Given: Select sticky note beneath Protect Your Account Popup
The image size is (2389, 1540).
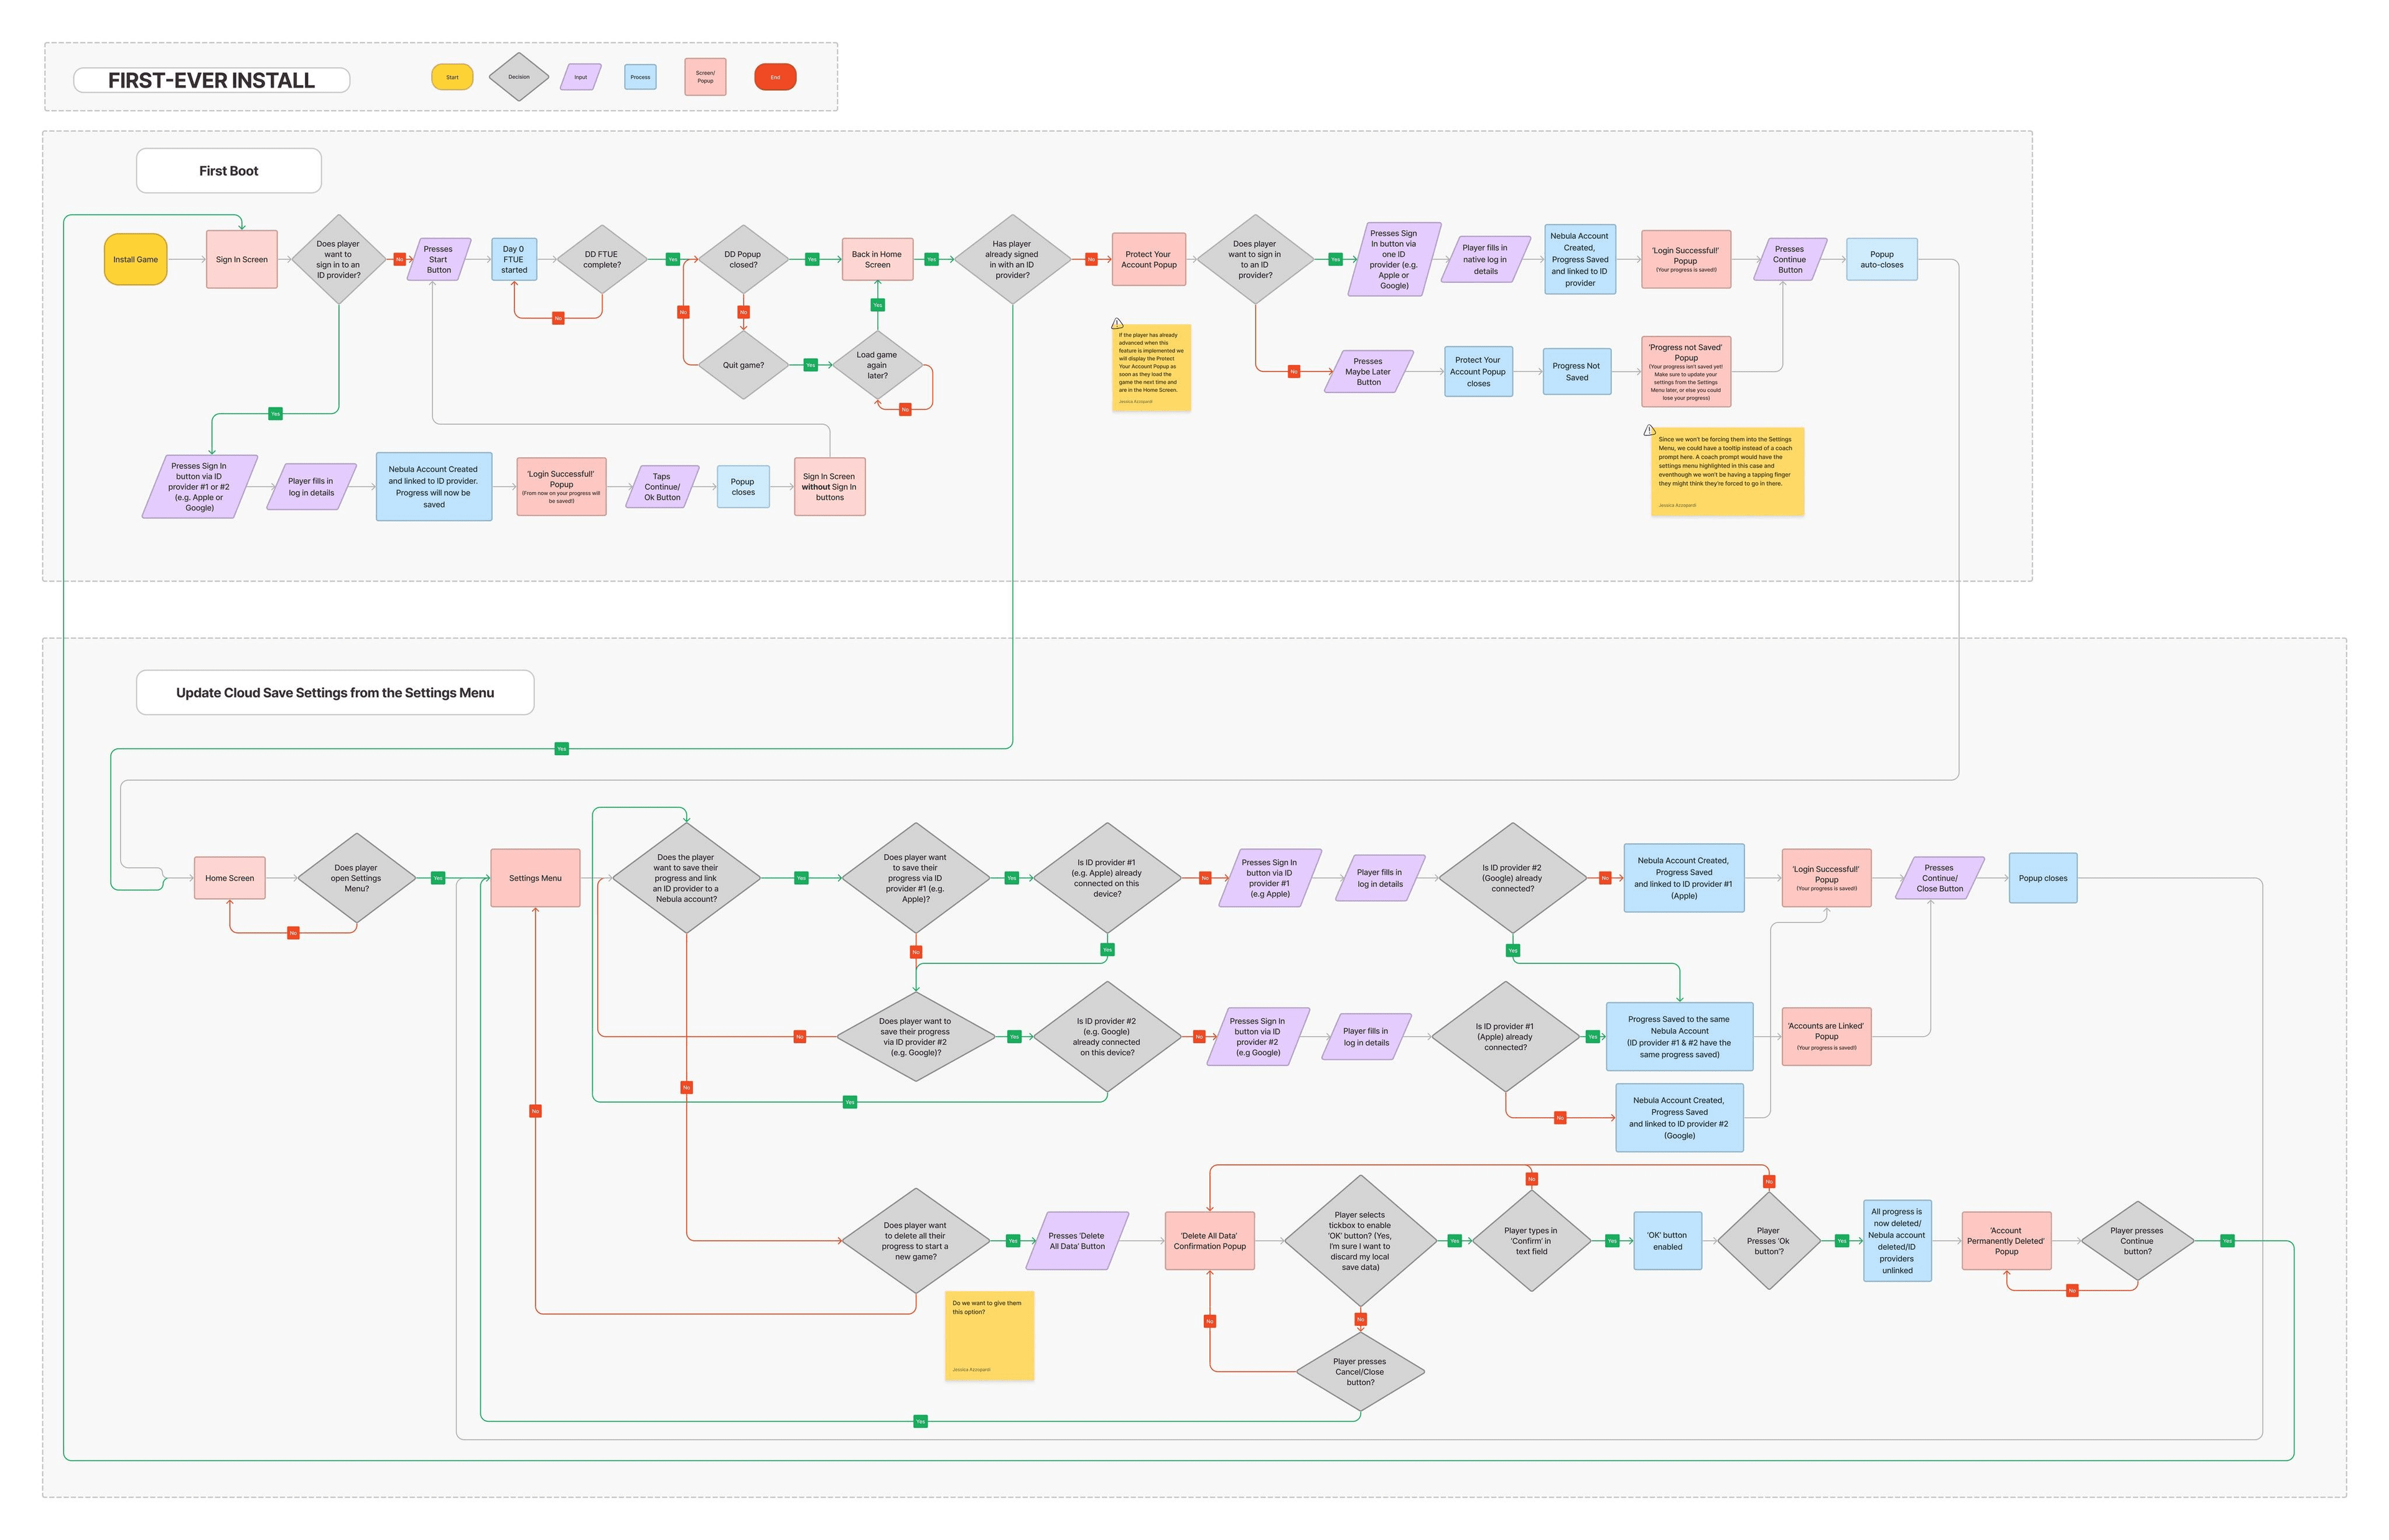Looking at the screenshot, I should pyautogui.click(x=1151, y=367).
